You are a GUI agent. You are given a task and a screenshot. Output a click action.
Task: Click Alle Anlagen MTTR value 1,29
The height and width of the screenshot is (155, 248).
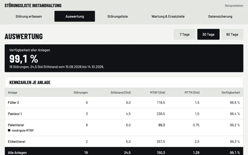[196, 153]
